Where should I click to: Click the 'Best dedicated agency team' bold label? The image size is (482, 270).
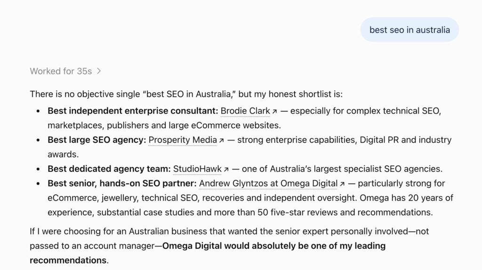click(109, 169)
